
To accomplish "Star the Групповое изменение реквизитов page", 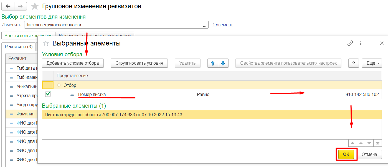I will click(x=35, y=6).
